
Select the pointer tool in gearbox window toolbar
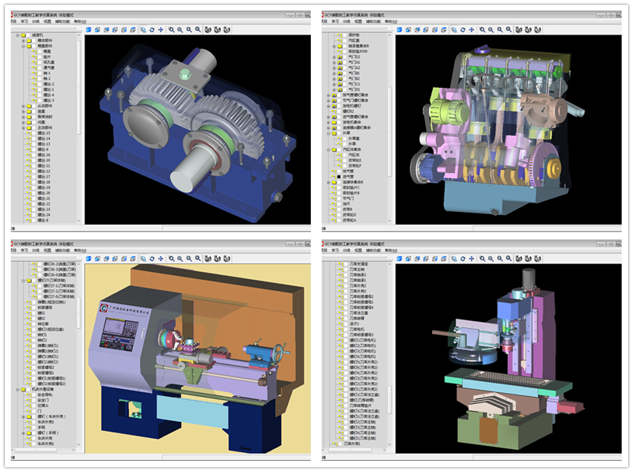pyautogui.click(x=142, y=29)
